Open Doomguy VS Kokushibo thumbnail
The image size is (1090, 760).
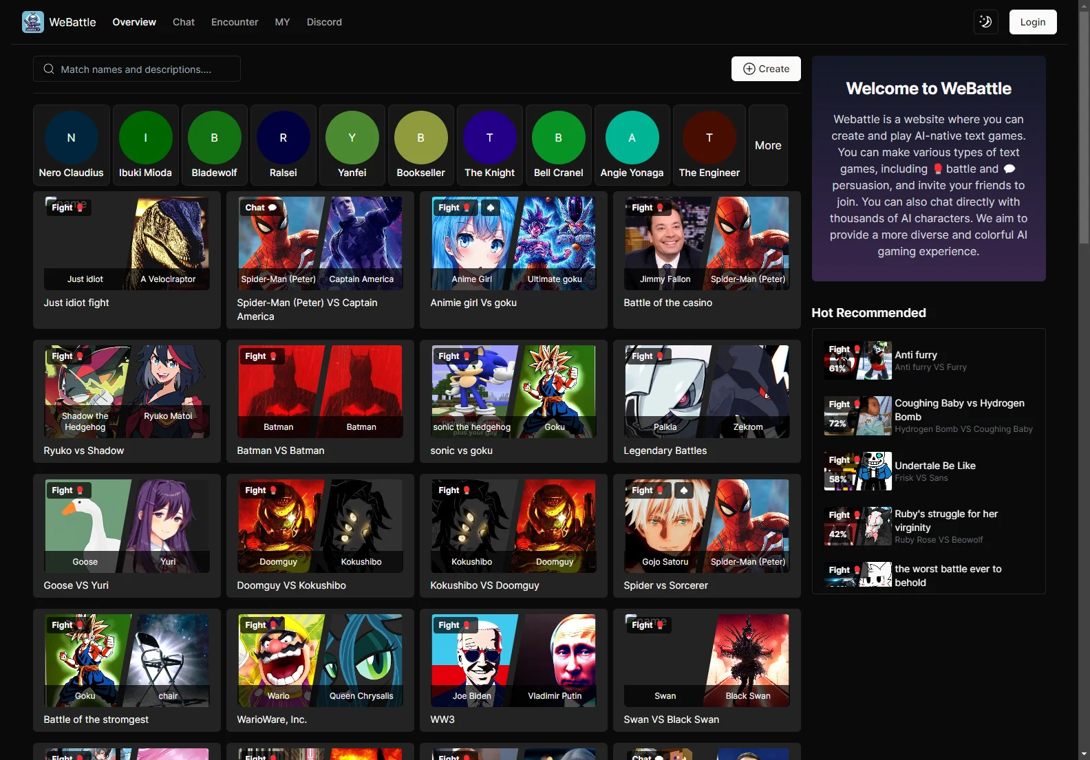click(x=320, y=526)
